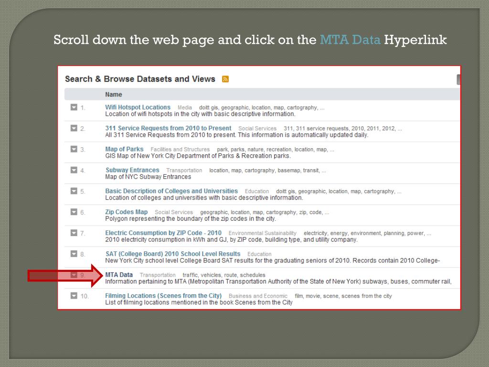Click the description 'Map of NYC Subway Entrances'

tap(148, 177)
